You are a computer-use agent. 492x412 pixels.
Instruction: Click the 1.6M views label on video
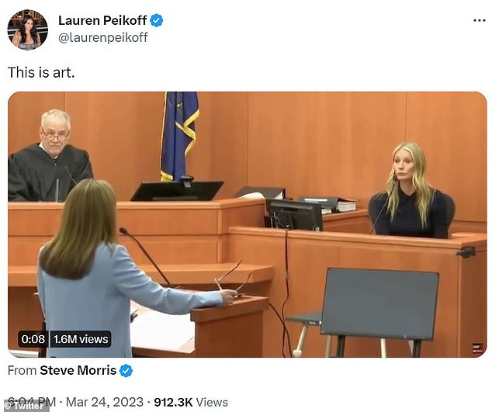[81, 339]
